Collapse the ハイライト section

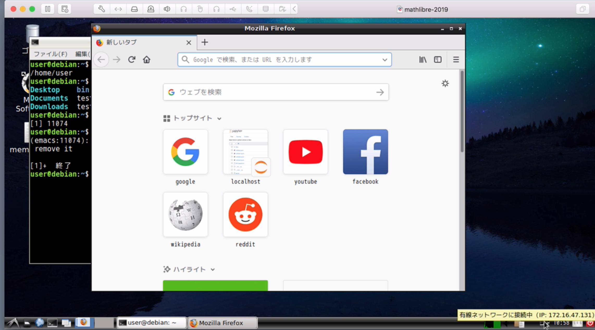pyautogui.click(x=213, y=270)
